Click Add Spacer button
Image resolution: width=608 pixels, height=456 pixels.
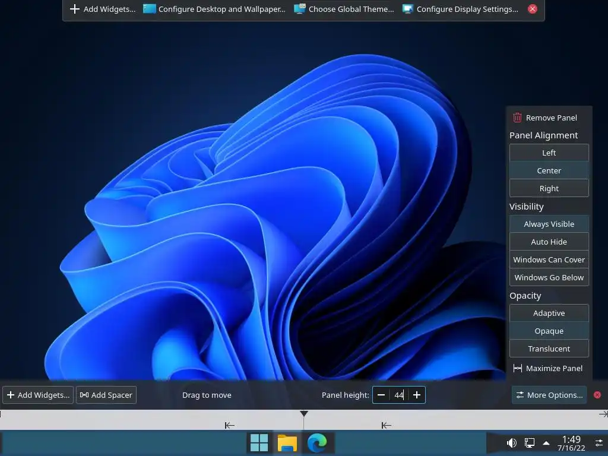click(x=106, y=395)
